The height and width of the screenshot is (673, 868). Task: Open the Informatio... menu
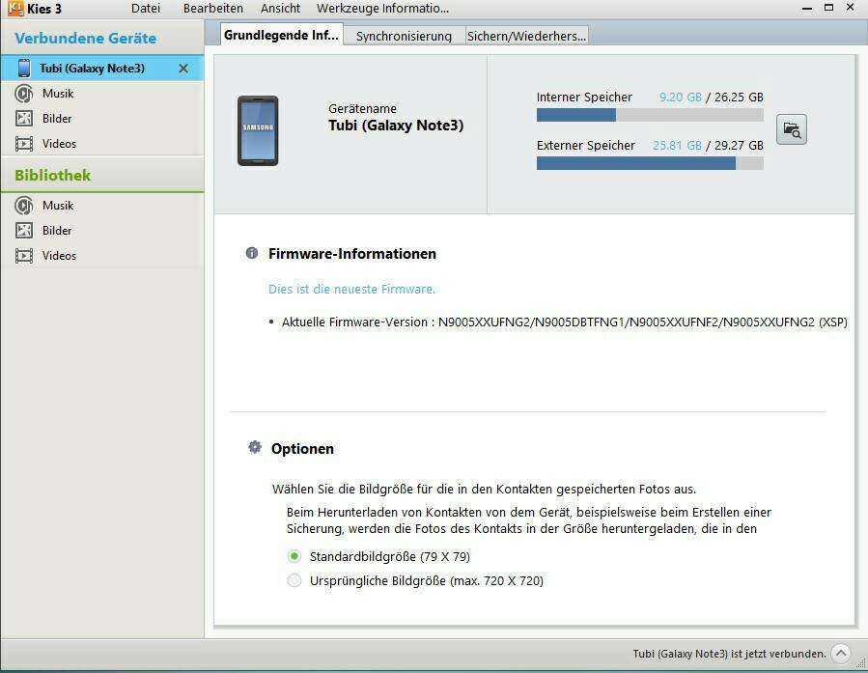414,9
